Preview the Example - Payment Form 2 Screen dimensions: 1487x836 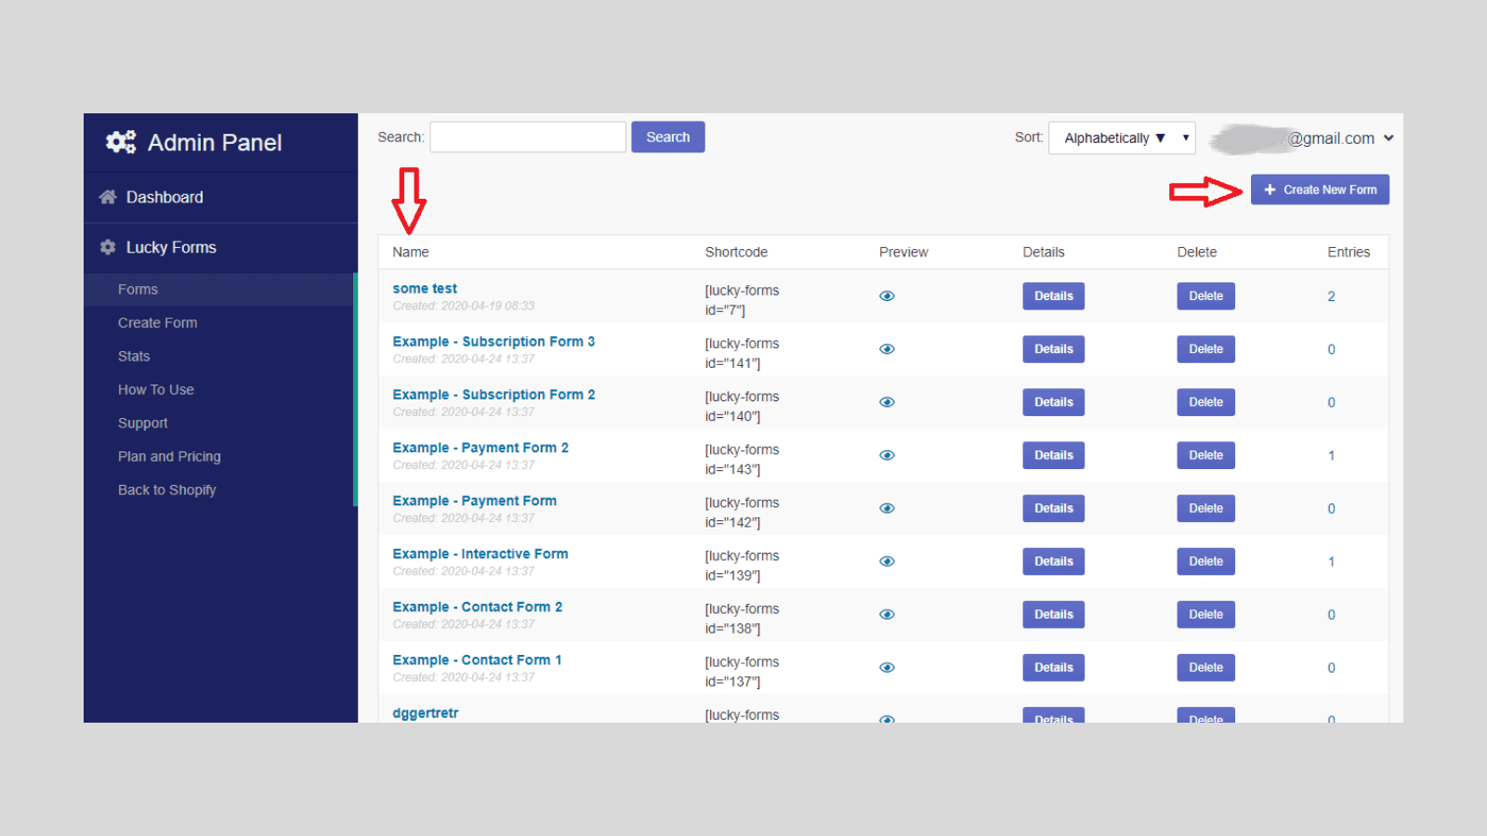pyautogui.click(x=887, y=455)
